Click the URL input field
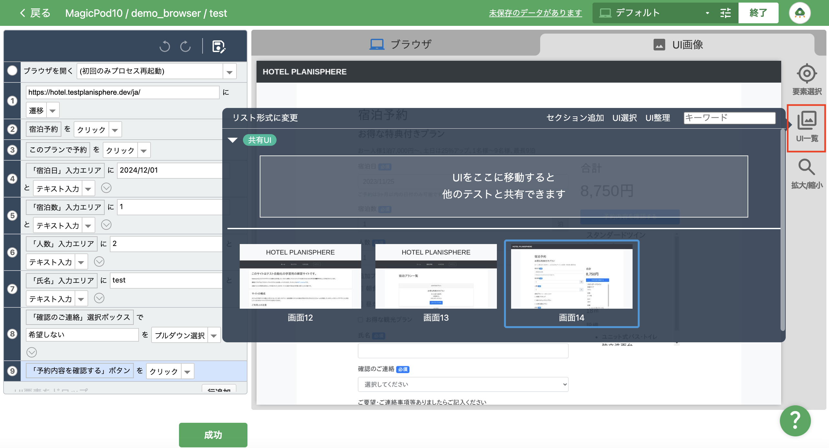Viewport: 829px width, 448px height. pyautogui.click(x=122, y=92)
